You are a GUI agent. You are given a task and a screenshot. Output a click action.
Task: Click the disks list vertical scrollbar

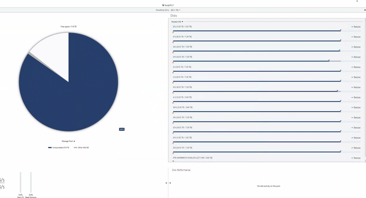pyautogui.click(x=365, y=90)
